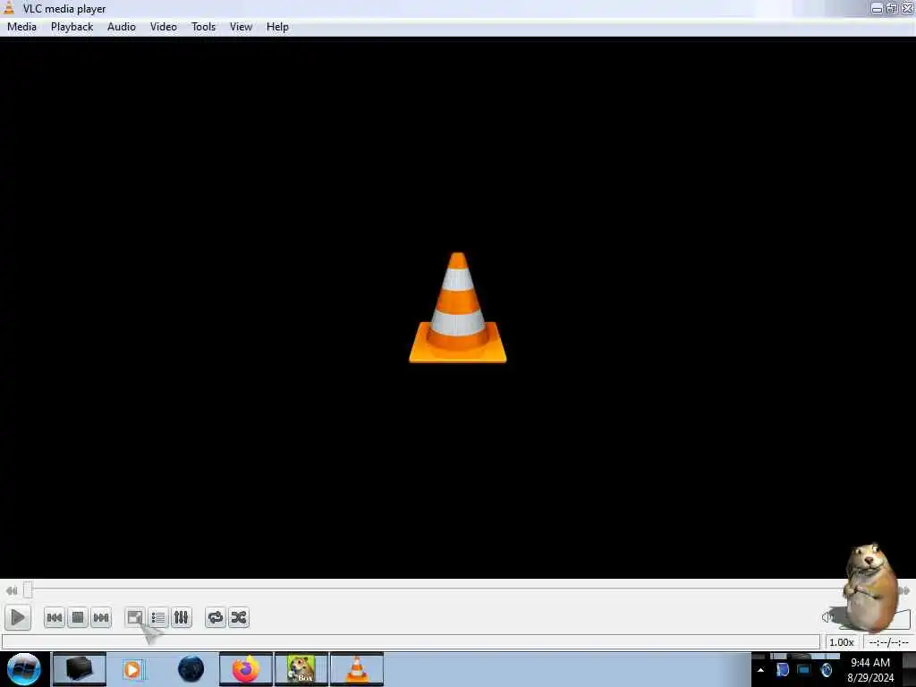Open the Media menu
The width and height of the screenshot is (916, 687).
21,27
